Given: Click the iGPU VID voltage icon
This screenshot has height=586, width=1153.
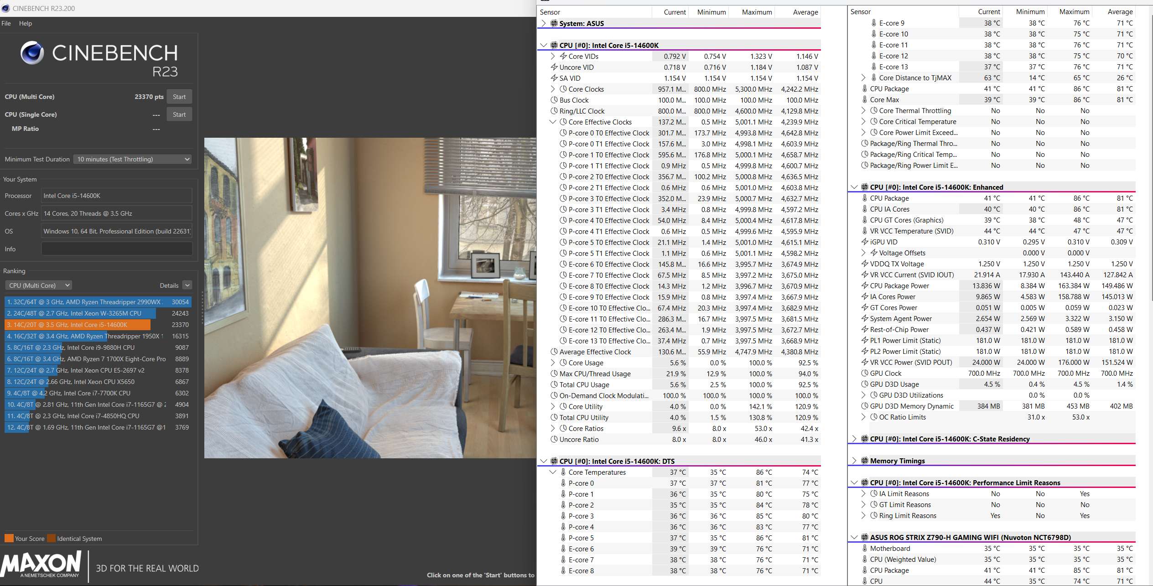Looking at the screenshot, I should [865, 242].
